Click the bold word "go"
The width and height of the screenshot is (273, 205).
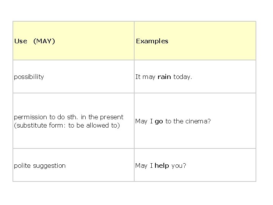(x=159, y=121)
